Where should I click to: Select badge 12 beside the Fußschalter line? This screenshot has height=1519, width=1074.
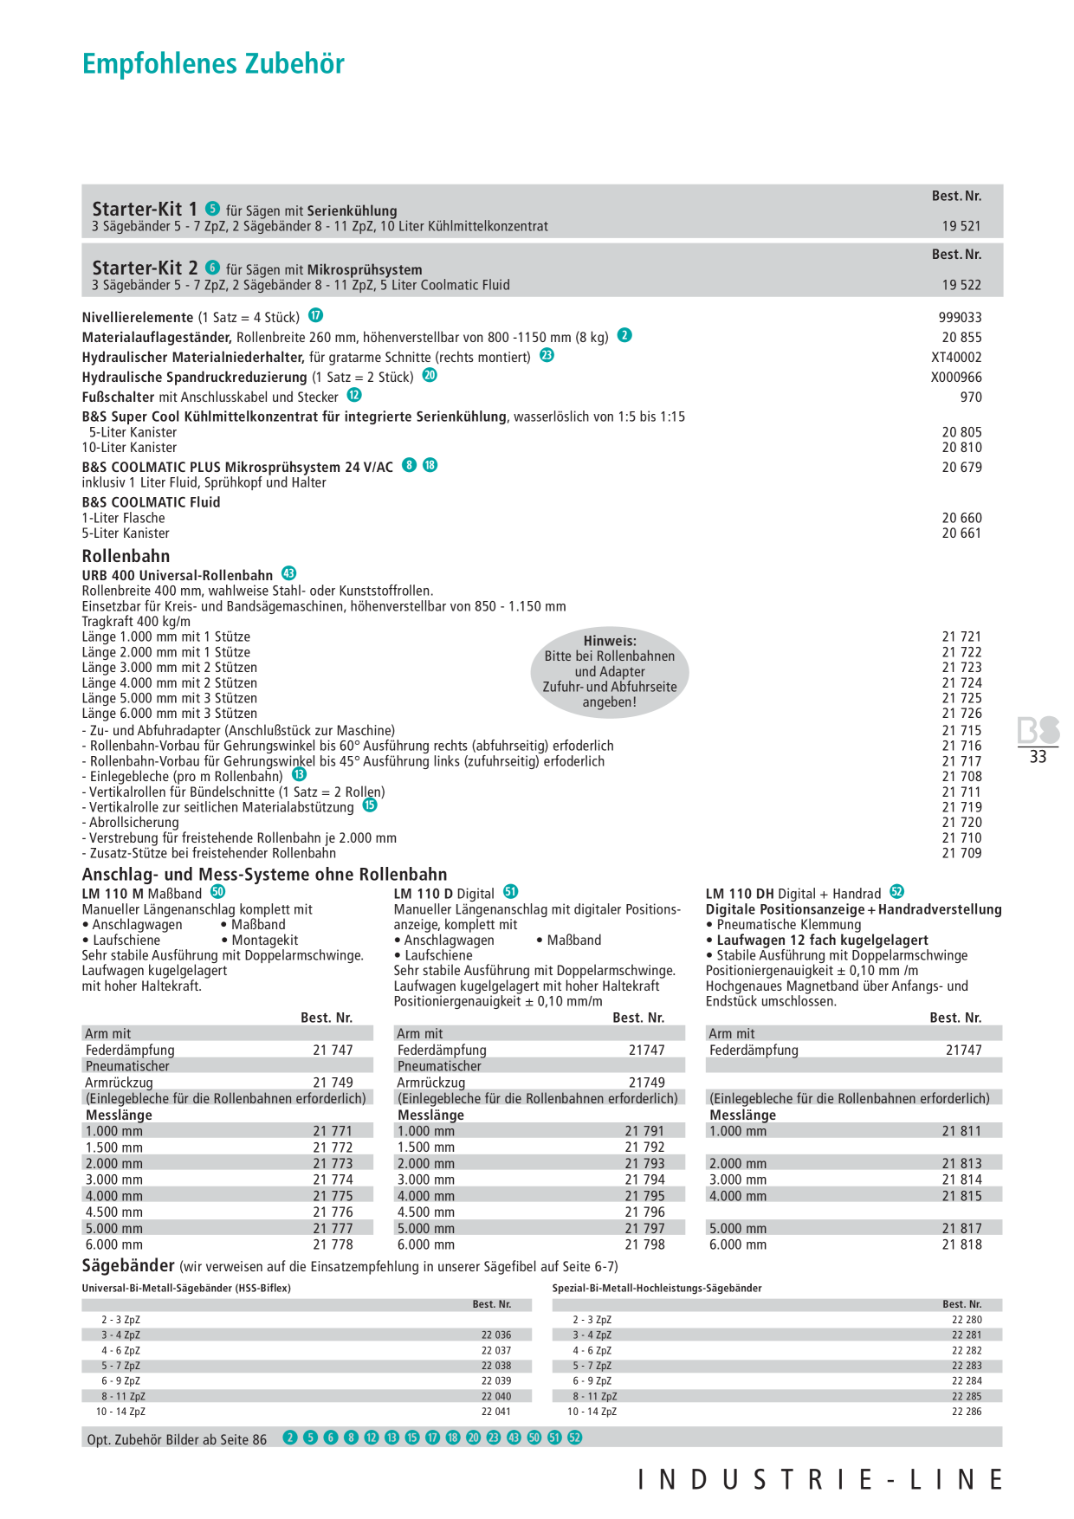pyautogui.click(x=354, y=395)
